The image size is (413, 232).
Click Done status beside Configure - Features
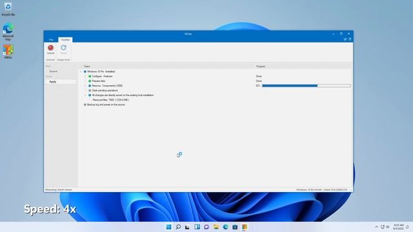pos(259,76)
